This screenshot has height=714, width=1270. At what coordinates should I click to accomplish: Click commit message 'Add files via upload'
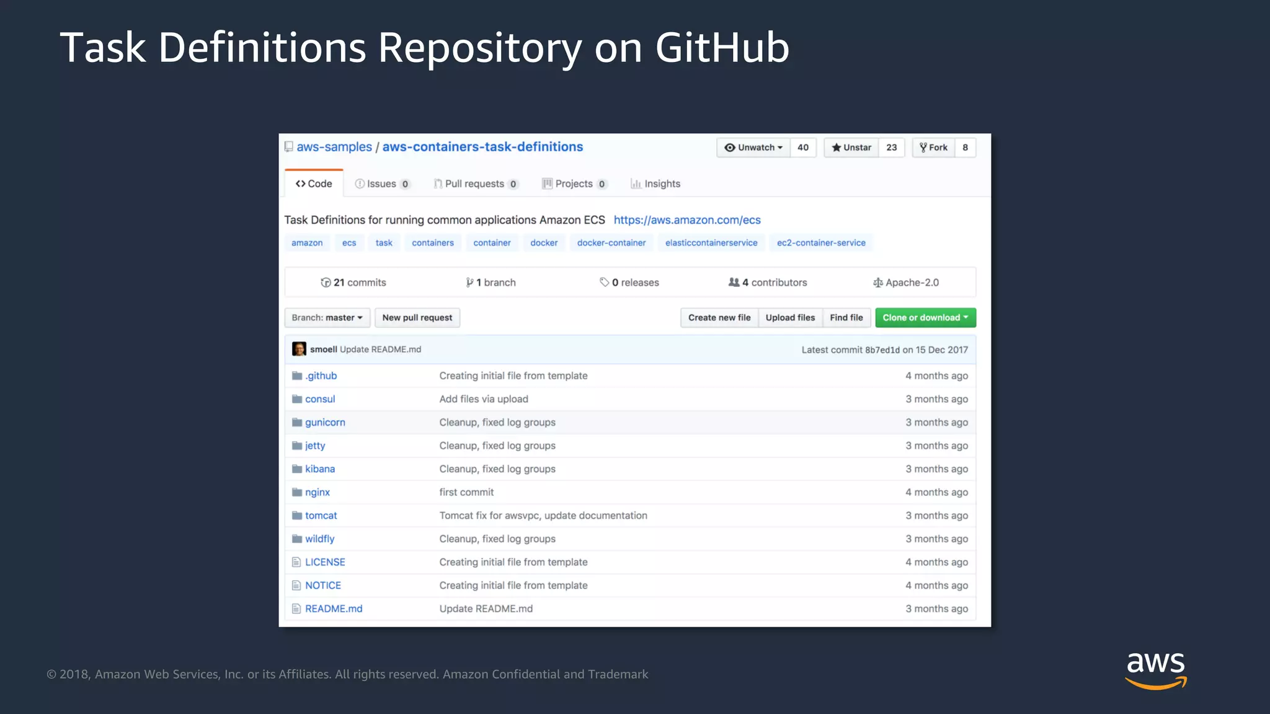click(484, 399)
